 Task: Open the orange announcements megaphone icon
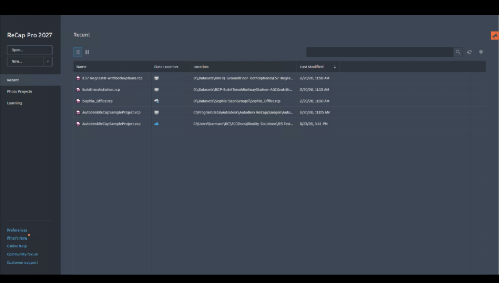click(x=495, y=36)
